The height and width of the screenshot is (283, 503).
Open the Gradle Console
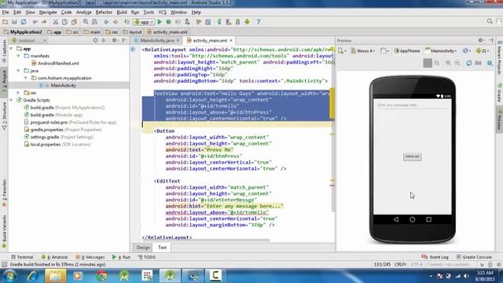click(x=474, y=257)
